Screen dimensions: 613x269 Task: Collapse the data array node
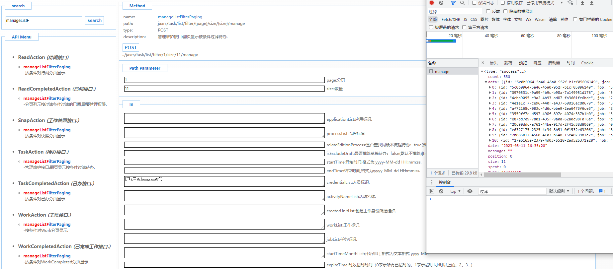coord(486,82)
